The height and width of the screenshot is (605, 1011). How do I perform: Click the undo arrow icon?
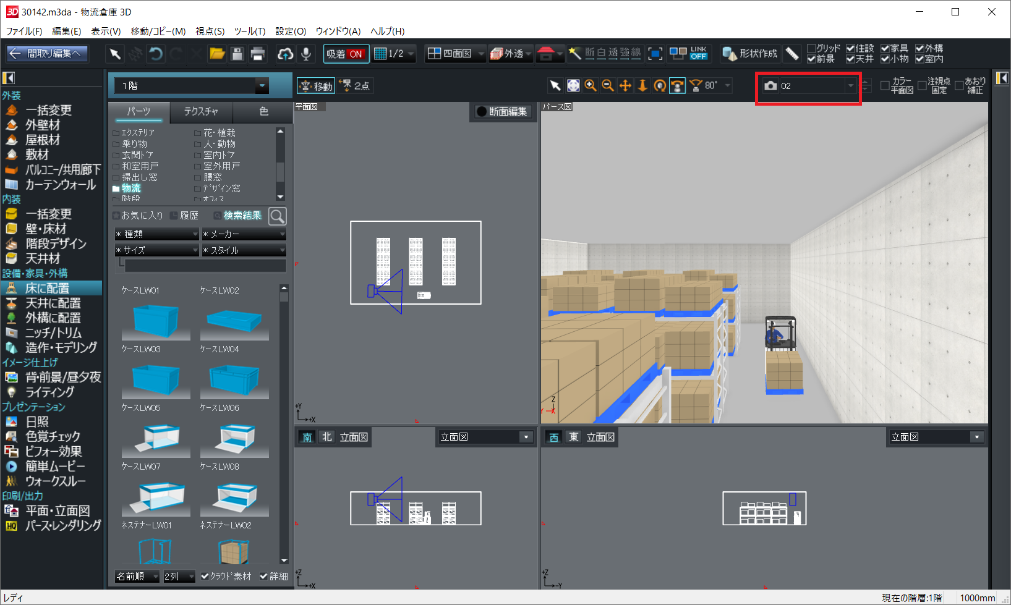tap(156, 54)
